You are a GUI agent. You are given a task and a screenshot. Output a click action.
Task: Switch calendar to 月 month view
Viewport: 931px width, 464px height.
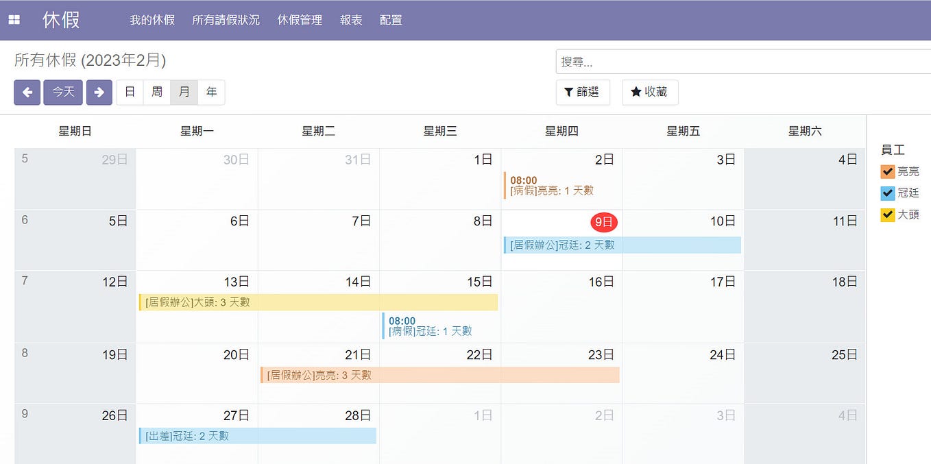184,93
